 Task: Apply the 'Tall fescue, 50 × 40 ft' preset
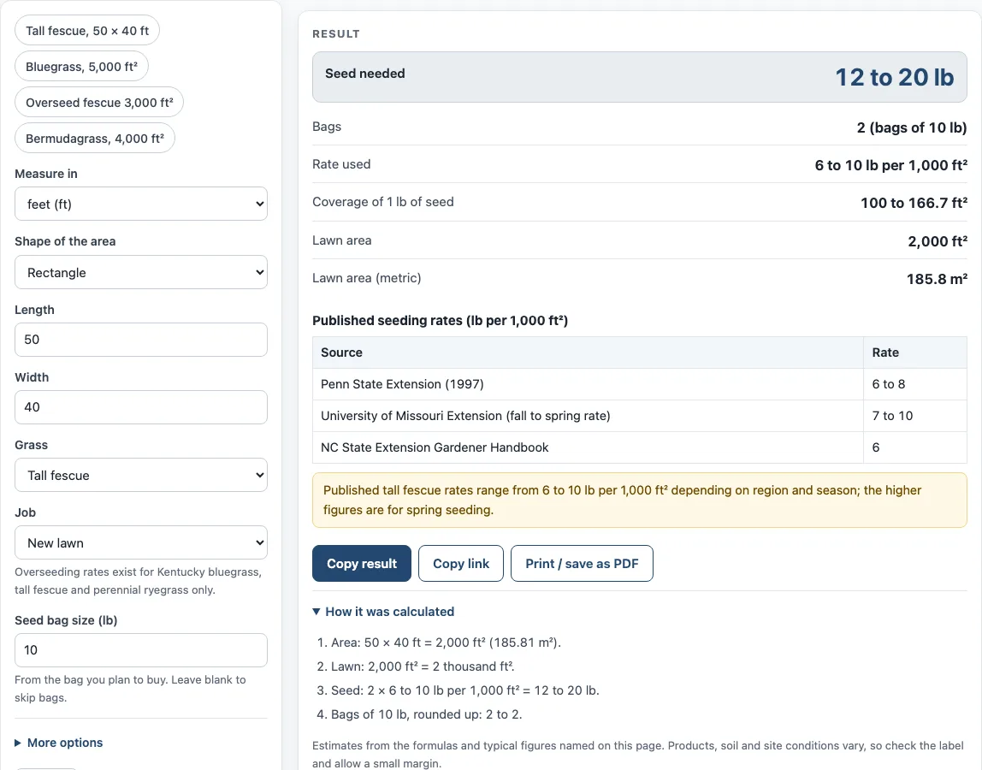pyautogui.click(x=87, y=31)
